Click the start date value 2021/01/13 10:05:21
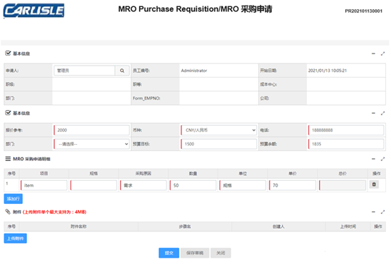391x264 pixels. (327, 71)
